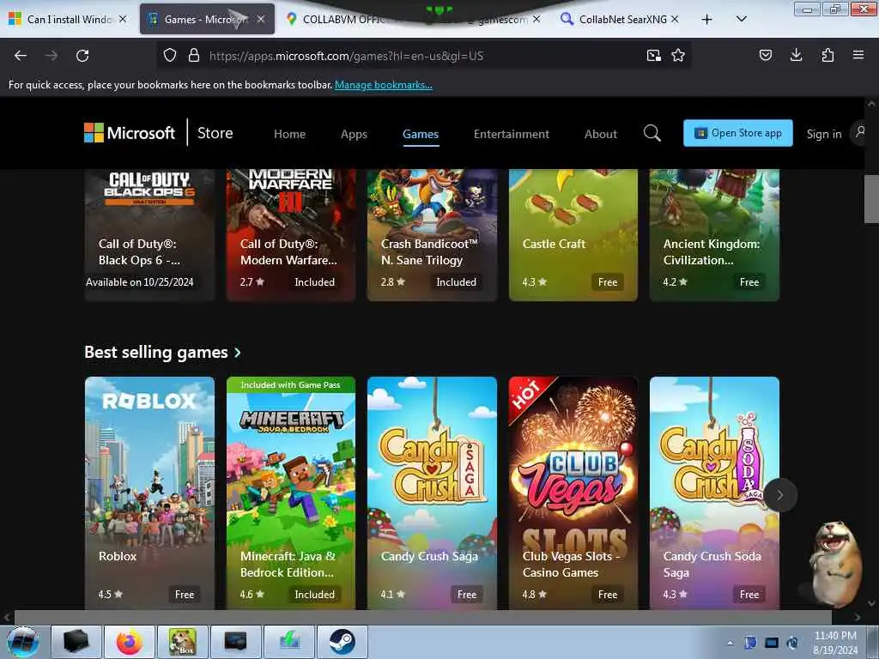
Task: Open the About navigation item
Action: click(x=600, y=134)
